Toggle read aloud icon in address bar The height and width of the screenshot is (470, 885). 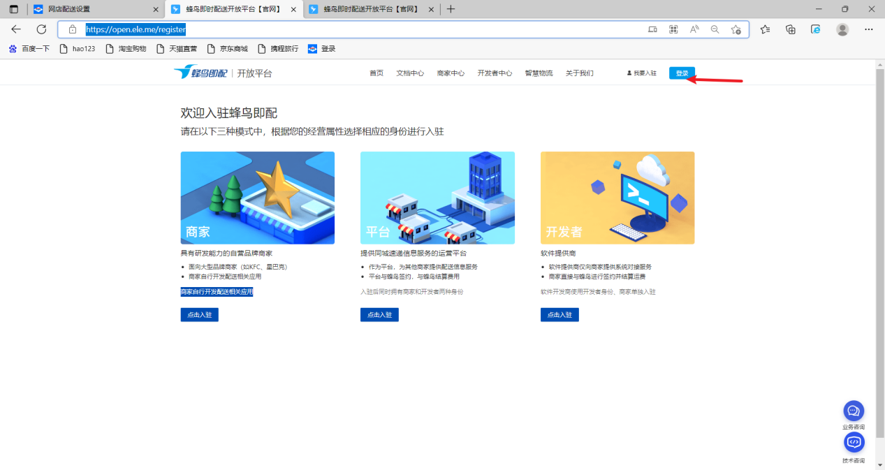tap(694, 29)
